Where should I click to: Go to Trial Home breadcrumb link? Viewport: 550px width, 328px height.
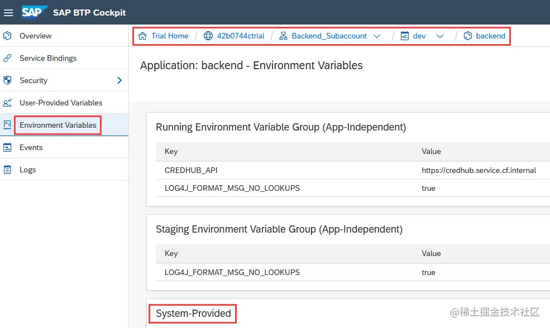pyautogui.click(x=170, y=36)
